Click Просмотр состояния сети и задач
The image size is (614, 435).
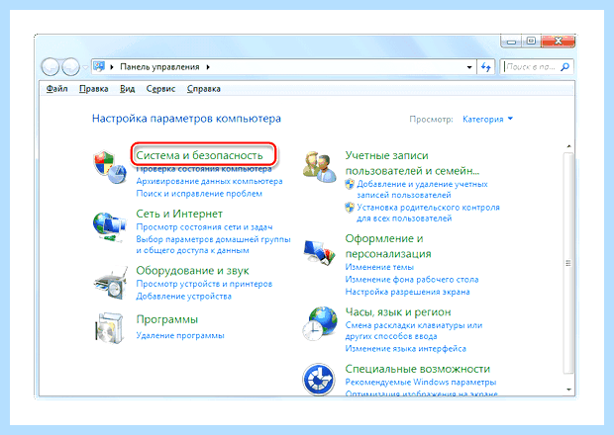click(x=204, y=227)
